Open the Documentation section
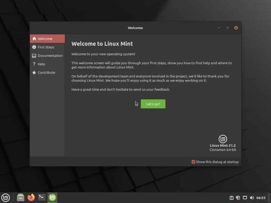 [x=47, y=56]
